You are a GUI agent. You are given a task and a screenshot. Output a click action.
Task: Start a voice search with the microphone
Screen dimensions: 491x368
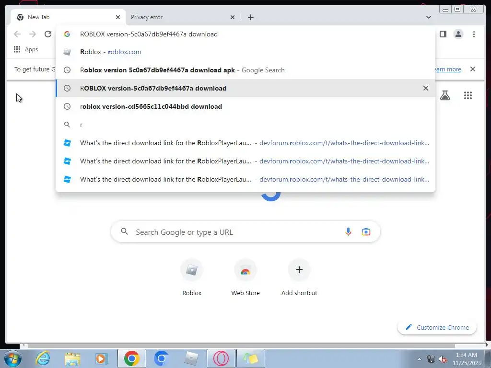(x=348, y=232)
